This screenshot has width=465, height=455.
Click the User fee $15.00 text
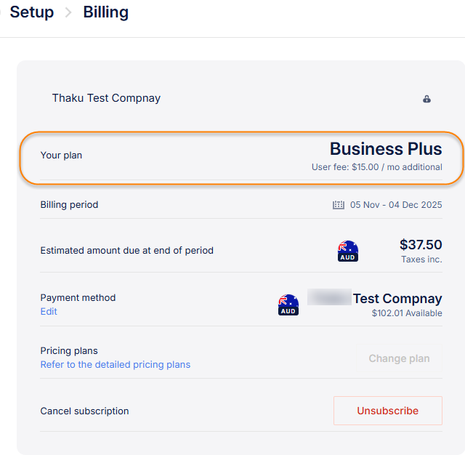[x=376, y=167]
